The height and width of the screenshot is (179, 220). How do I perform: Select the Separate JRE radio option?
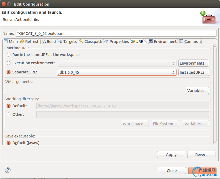click(9, 72)
